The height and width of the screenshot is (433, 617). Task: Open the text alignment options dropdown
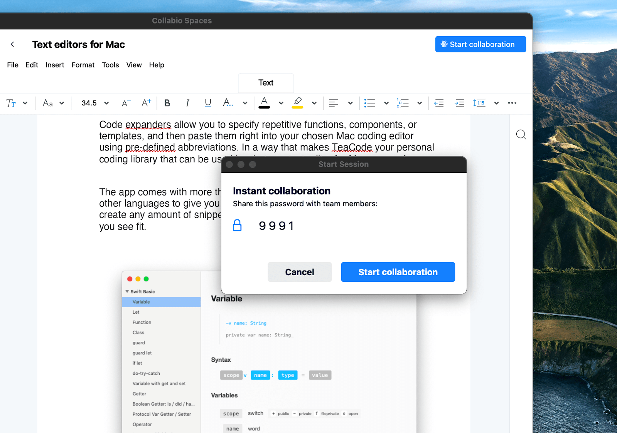(350, 103)
